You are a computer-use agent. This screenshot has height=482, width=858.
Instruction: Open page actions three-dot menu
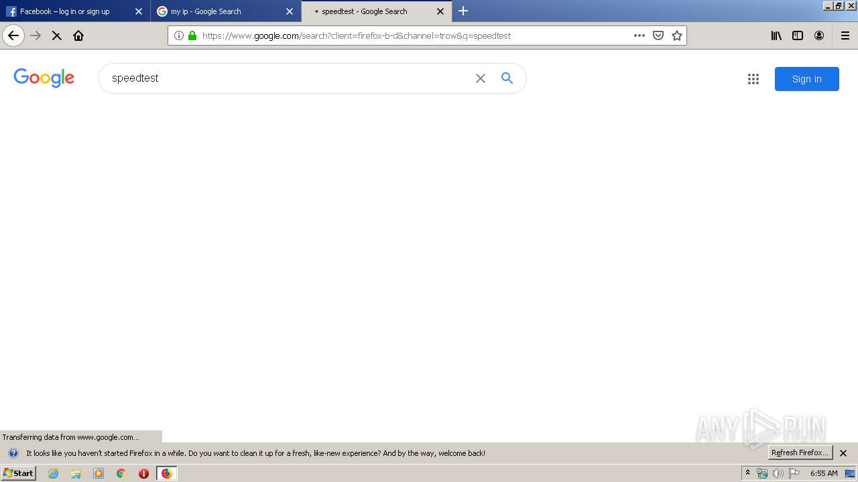coord(639,35)
